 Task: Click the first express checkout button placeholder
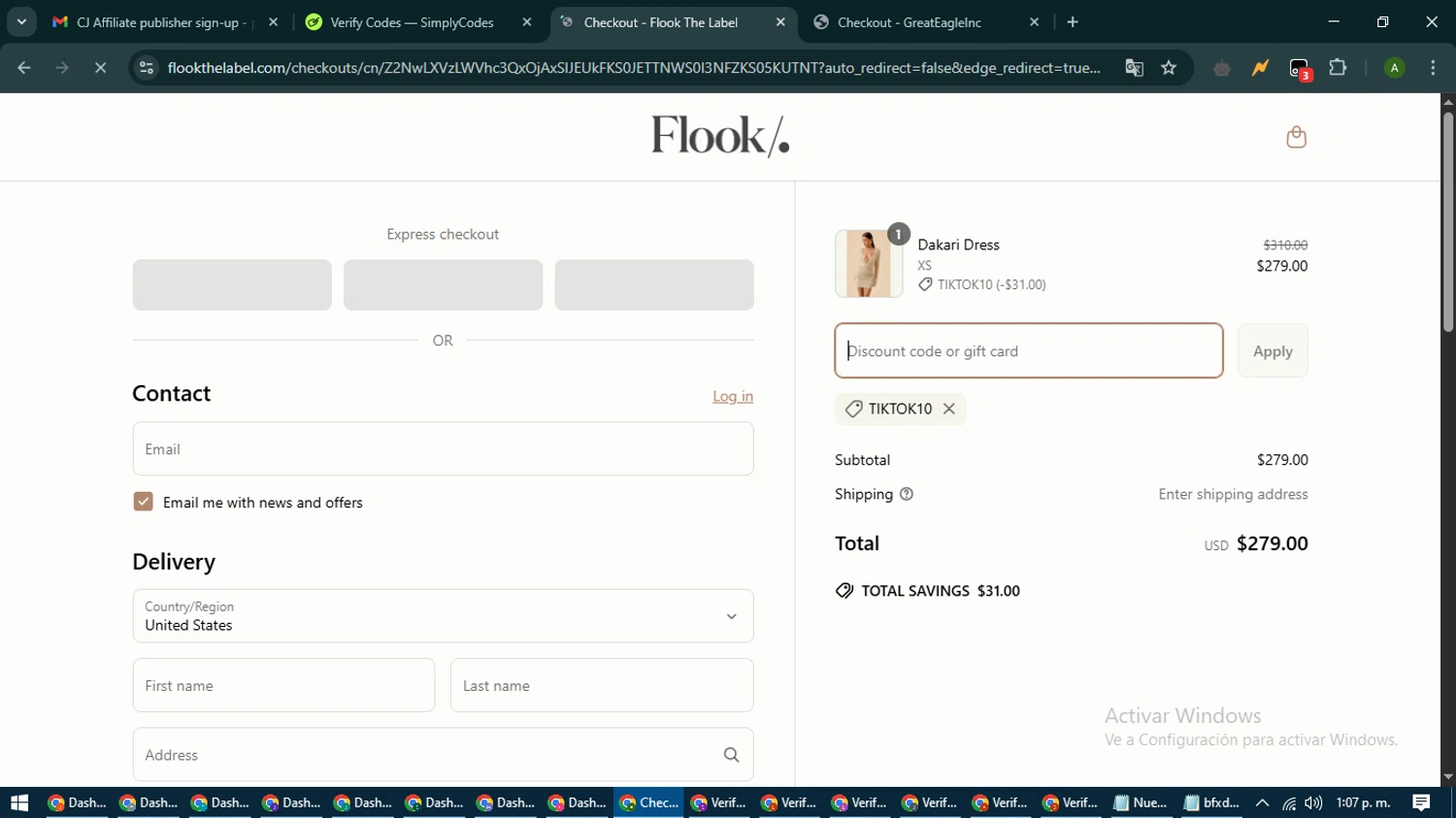point(232,285)
